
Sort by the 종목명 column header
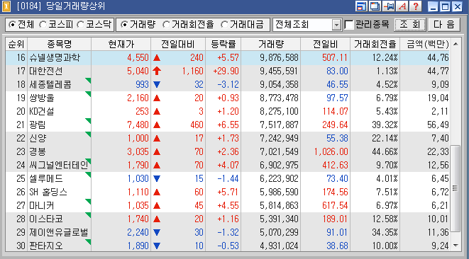pos(59,44)
